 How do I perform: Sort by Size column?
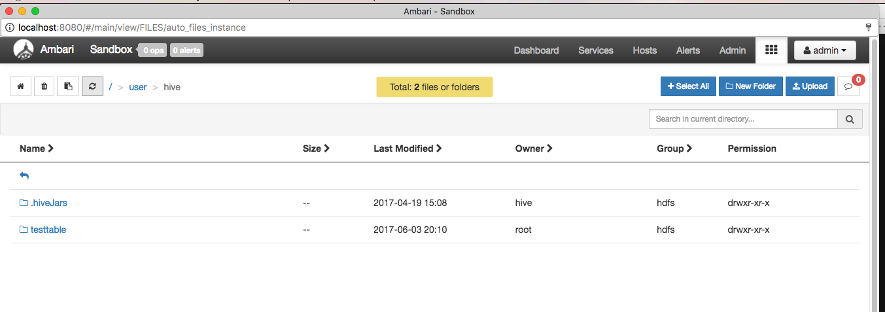316,148
